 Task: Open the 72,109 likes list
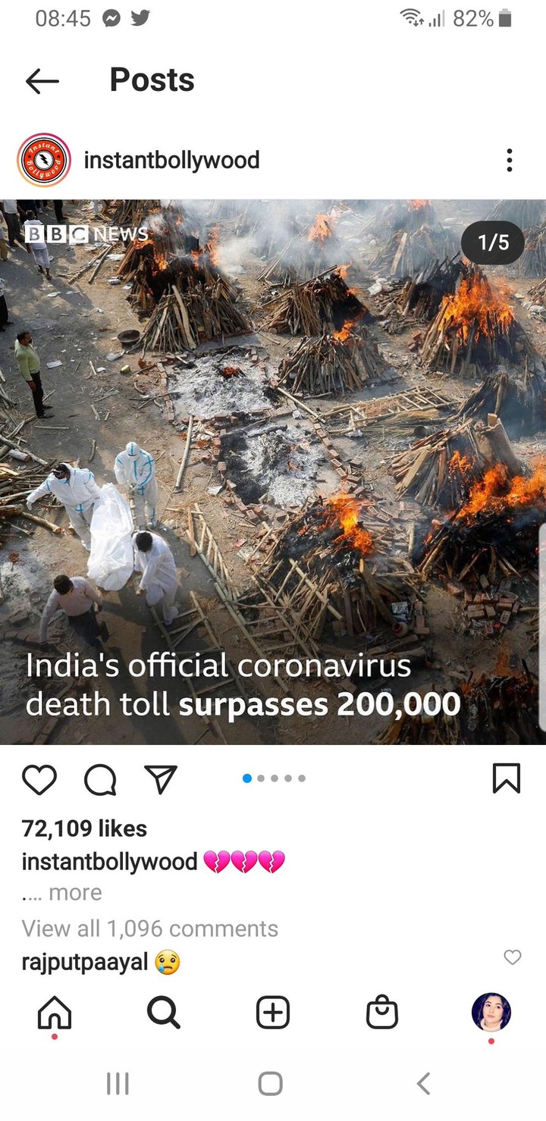(x=84, y=828)
